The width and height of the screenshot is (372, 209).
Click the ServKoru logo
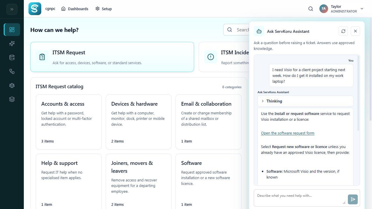pos(35,9)
